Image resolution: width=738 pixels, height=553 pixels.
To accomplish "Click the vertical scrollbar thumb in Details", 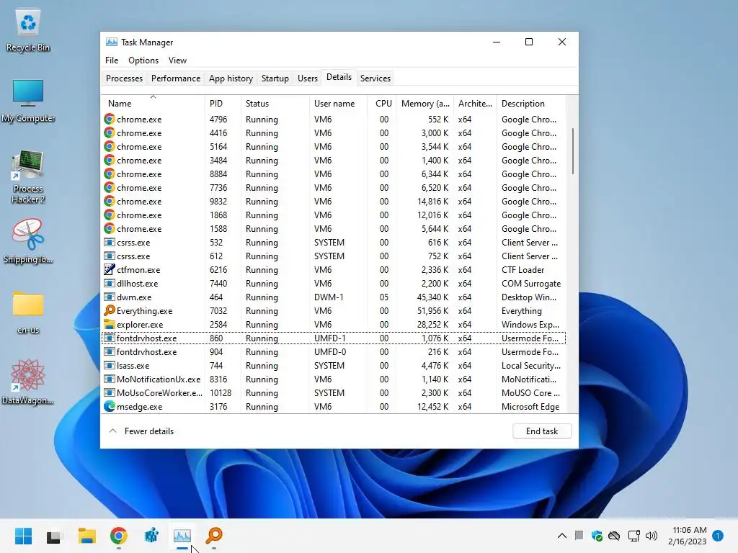I will 572,151.
